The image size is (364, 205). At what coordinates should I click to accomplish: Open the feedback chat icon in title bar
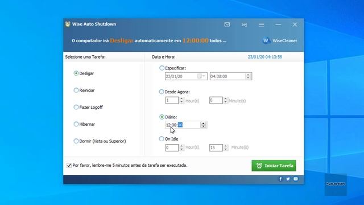pyautogui.click(x=244, y=24)
